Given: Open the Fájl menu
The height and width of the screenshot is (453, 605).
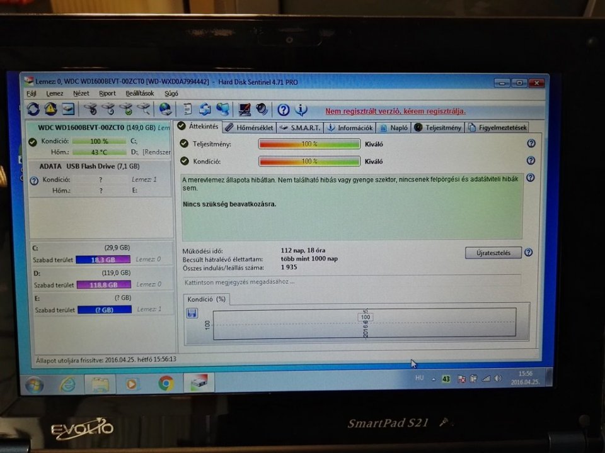Looking at the screenshot, I should [x=32, y=94].
